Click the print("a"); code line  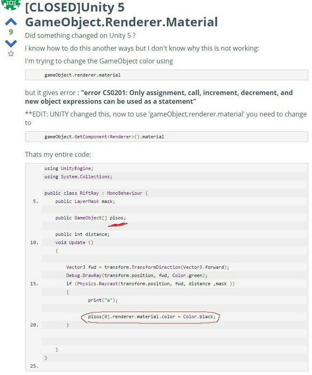[103, 300]
